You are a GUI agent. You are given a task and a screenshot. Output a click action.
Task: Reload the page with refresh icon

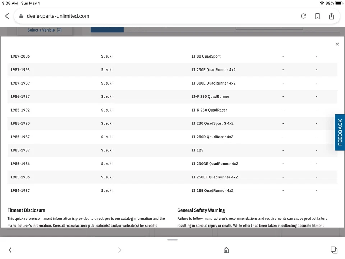[303, 16]
